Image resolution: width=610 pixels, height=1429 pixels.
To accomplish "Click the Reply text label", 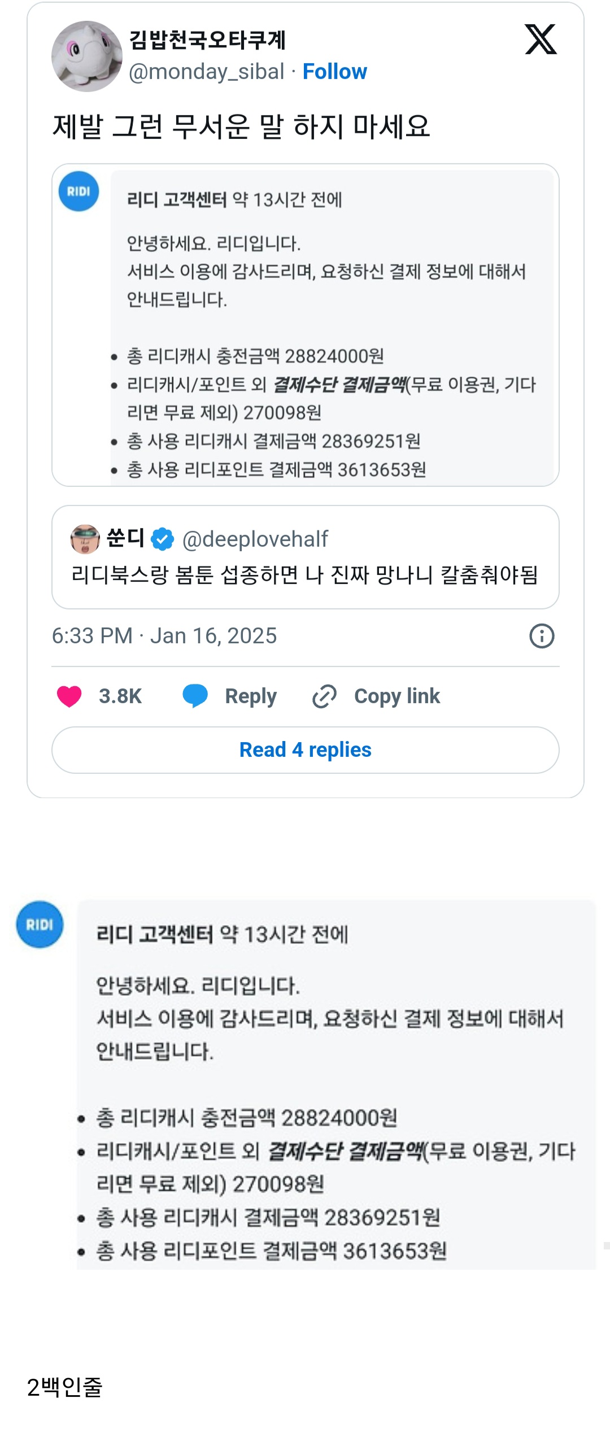I will click(x=251, y=696).
